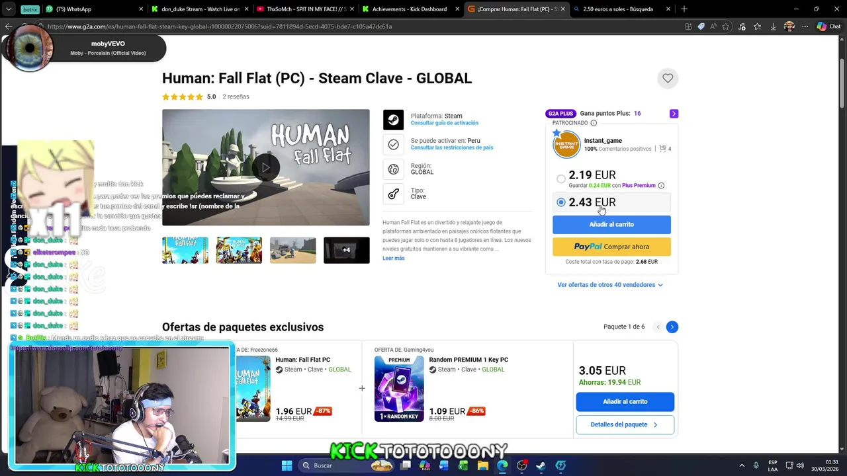Click the Steam platform icon
The image size is (847, 476).
click(393, 120)
